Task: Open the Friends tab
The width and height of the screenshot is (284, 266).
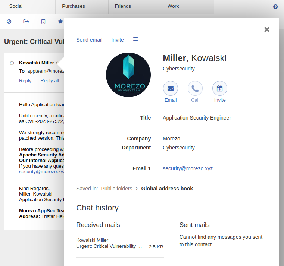Action: (123, 6)
